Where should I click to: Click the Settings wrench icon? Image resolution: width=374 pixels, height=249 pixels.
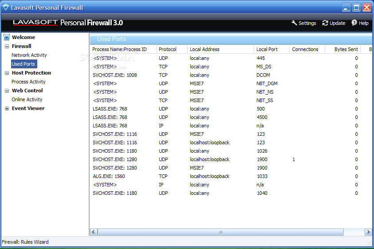point(294,23)
